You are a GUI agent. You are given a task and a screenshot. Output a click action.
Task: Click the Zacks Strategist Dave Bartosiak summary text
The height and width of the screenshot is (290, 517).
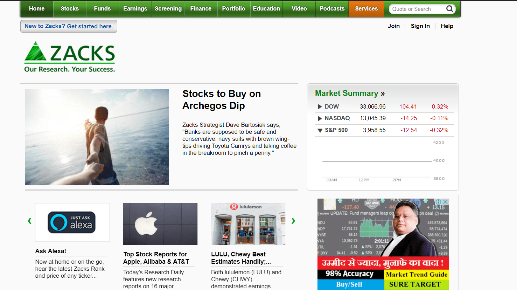tap(239, 139)
